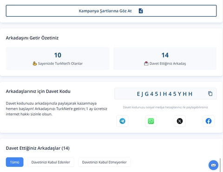Click Davet Ettiğiniz Arkadaşlar (14) heading
The width and height of the screenshot is (223, 172).
(38, 148)
